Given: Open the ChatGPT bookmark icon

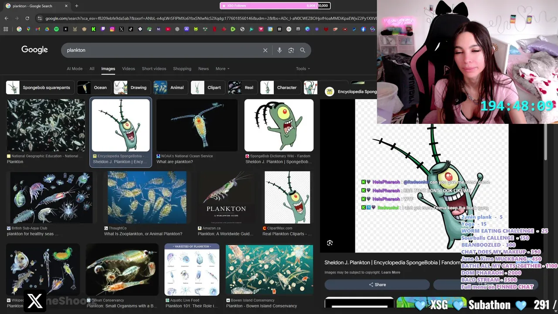Looking at the screenshot, I should [x=177, y=29].
